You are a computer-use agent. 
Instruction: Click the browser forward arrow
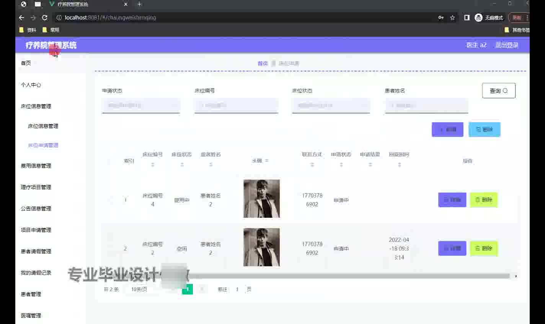click(x=33, y=18)
